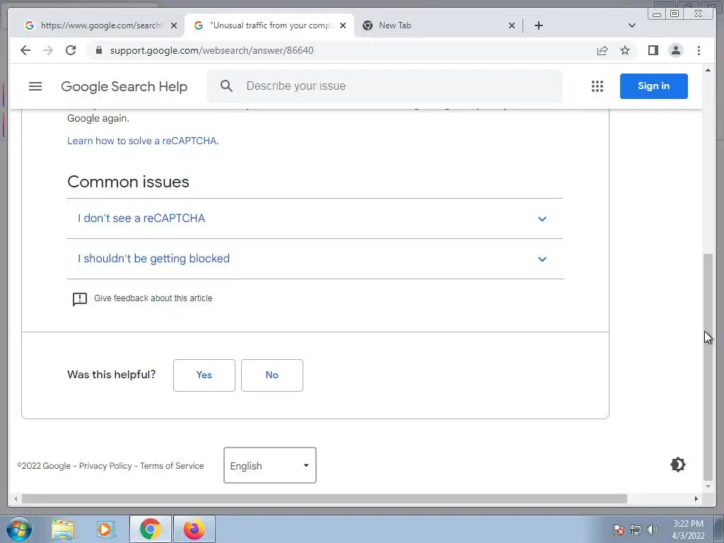Click the address bar URL
724x543 pixels.
(211, 50)
